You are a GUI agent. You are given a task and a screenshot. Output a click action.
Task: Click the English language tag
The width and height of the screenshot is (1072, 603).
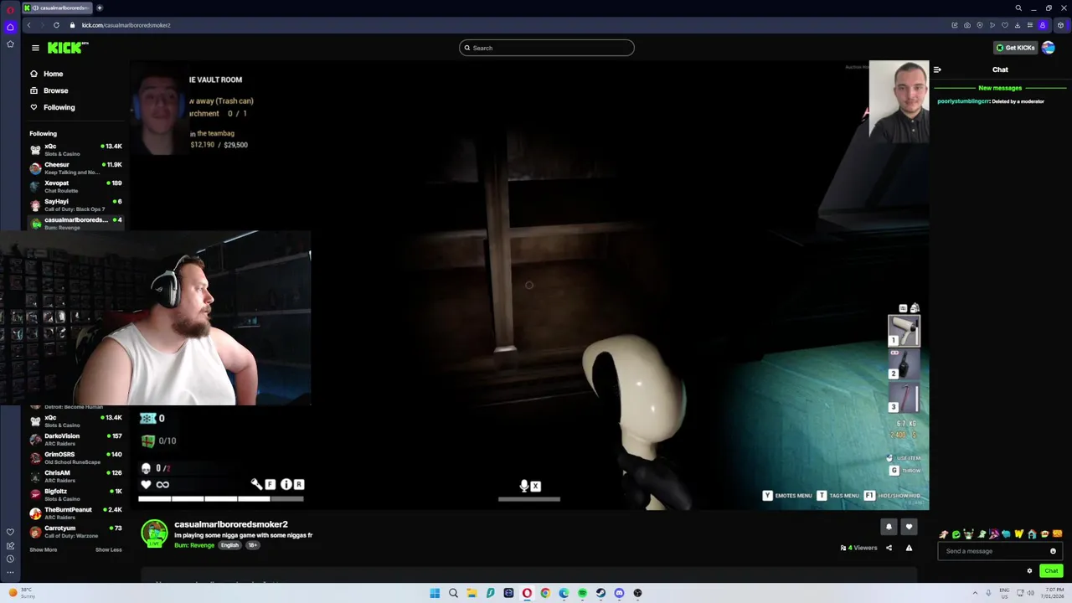229,545
